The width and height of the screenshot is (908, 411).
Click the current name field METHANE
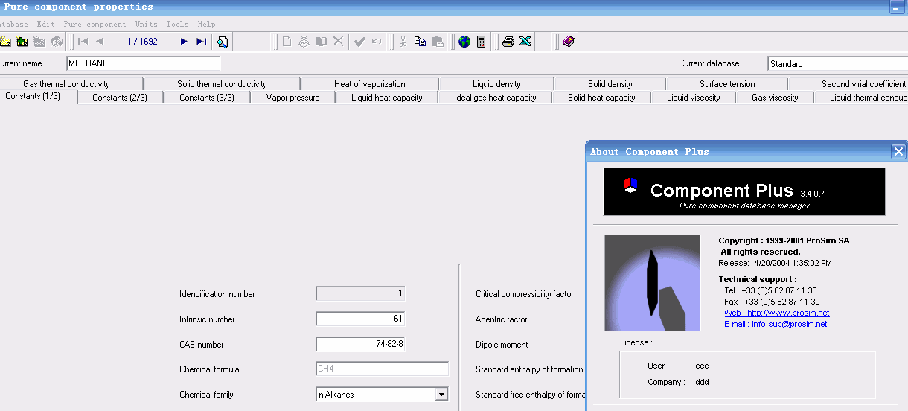144,63
